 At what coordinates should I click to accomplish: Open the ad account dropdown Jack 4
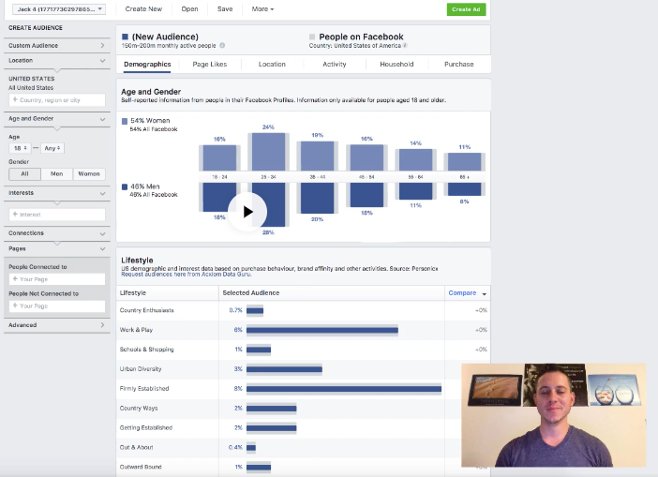click(x=59, y=9)
